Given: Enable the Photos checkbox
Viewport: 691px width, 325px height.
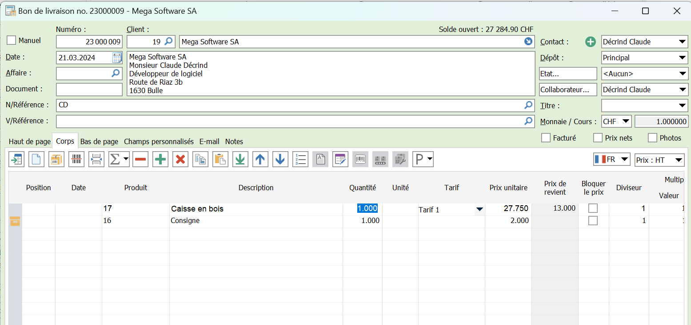Looking at the screenshot, I should pyautogui.click(x=653, y=138).
